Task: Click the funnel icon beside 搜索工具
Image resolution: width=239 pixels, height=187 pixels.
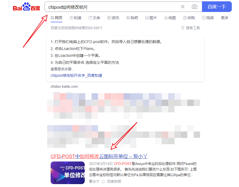Action: (183, 28)
